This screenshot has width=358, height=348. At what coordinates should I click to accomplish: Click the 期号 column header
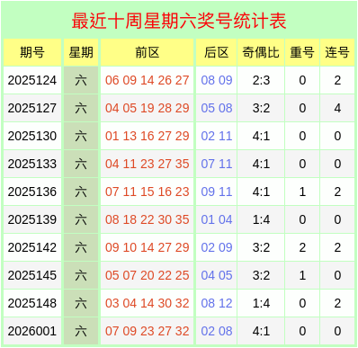coord(32,52)
